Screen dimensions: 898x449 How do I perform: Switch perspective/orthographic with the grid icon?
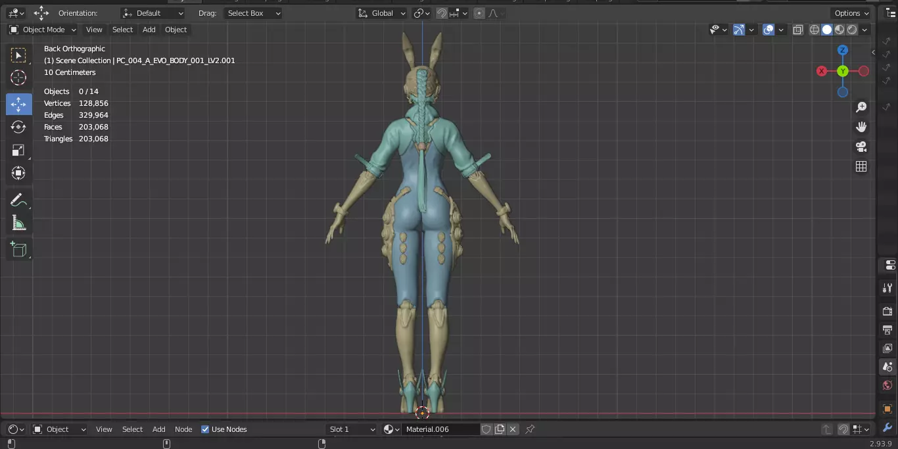pyautogui.click(x=861, y=166)
